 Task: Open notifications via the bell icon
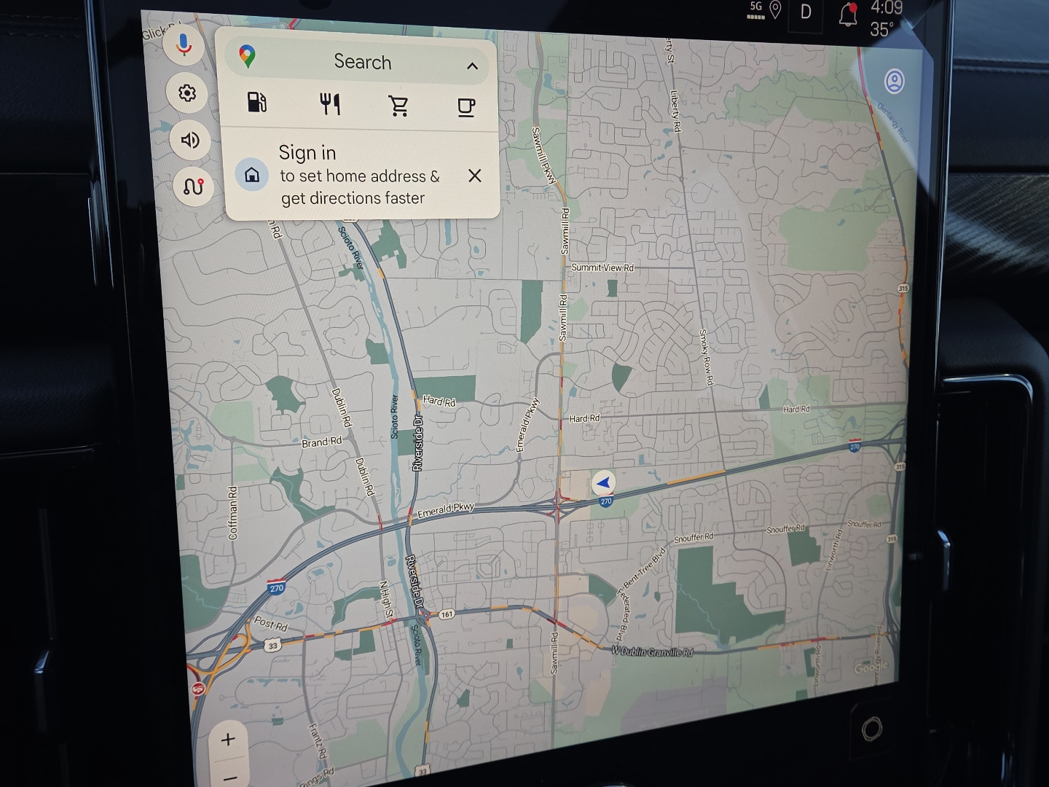pyautogui.click(x=848, y=15)
